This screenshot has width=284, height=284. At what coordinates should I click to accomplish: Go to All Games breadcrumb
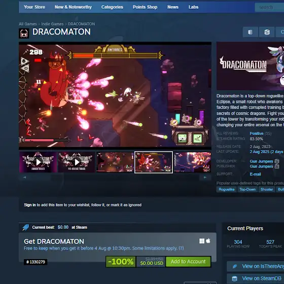(28, 24)
